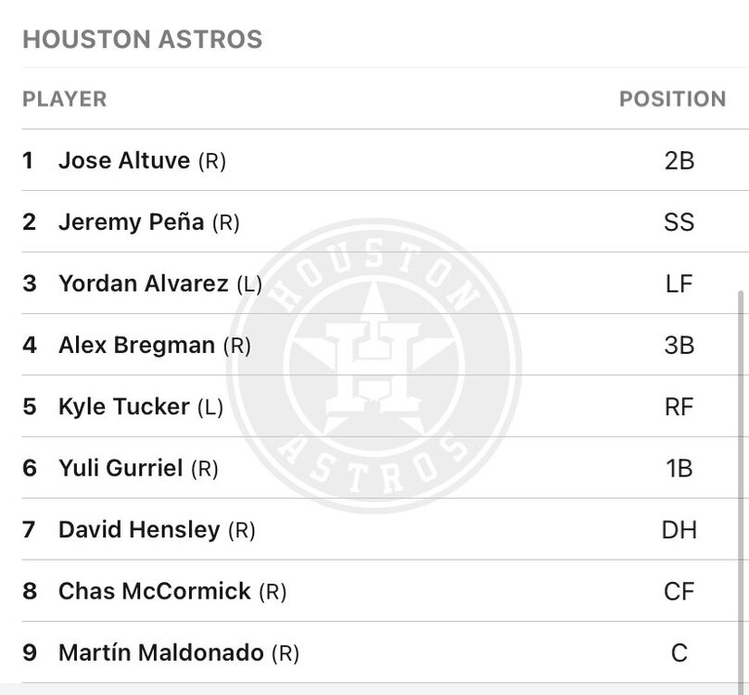The height and width of the screenshot is (695, 749).
Task: Click the PLAYER column header
Action: click(x=64, y=99)
